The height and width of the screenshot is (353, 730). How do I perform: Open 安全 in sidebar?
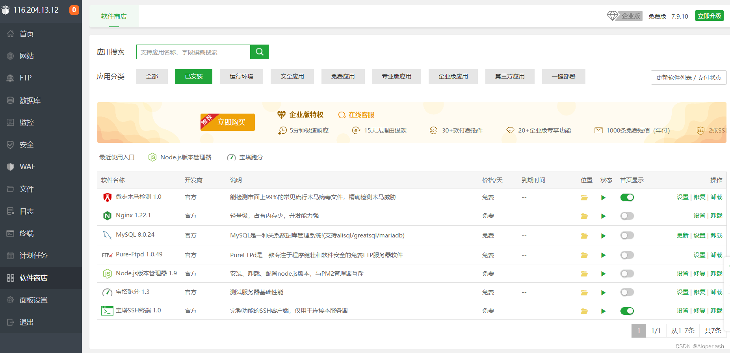(x=41, y=145)
